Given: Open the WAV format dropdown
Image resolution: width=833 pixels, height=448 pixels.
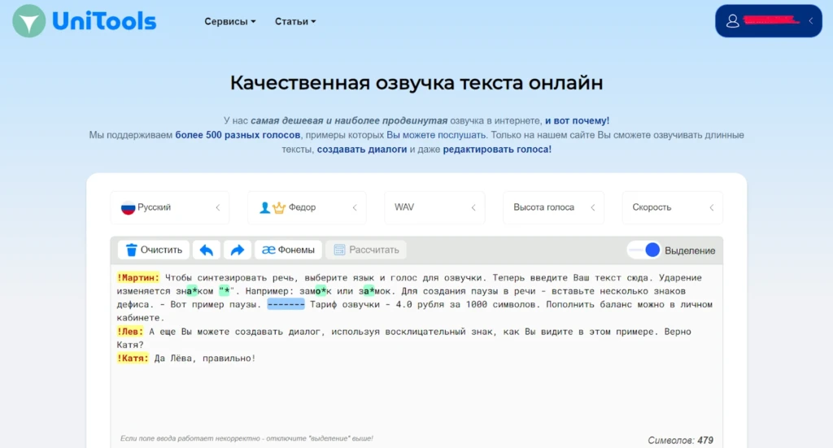Looking at the screenshot, I should tap(434, 207).
